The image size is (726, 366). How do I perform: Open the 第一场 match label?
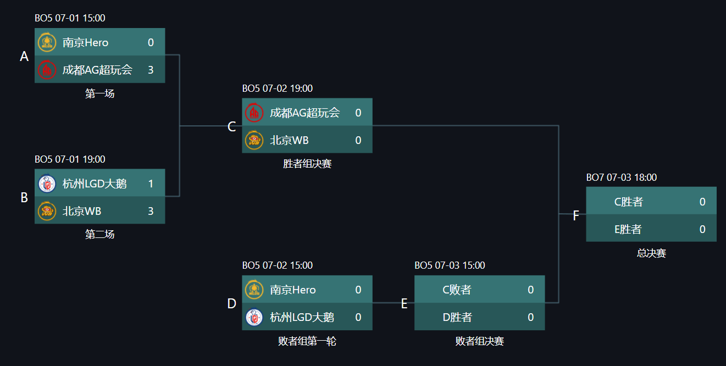(x=100, y=93)
